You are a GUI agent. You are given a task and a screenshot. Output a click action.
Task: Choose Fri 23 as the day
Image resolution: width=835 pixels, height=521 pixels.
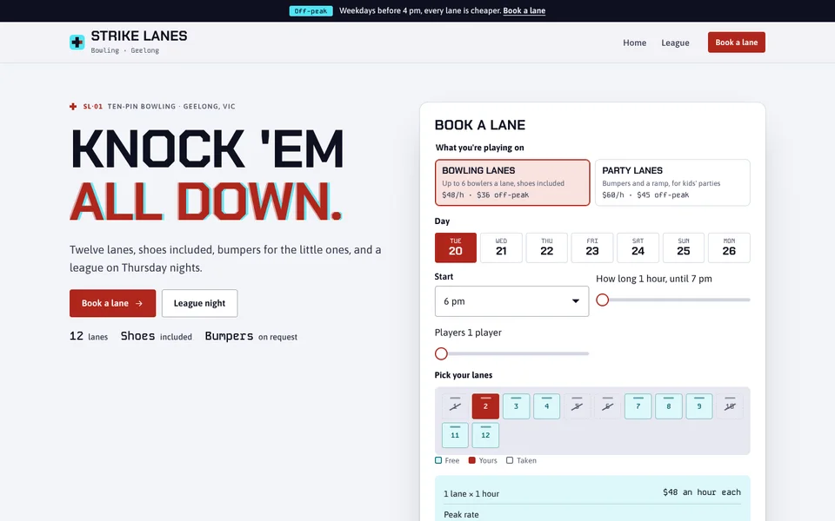(x=592, y=247)
